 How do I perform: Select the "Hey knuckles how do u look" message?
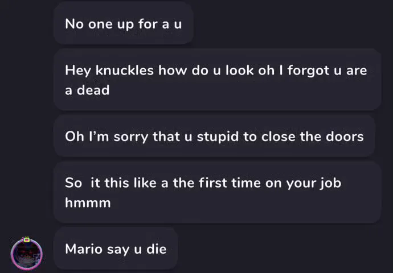click(x=216, y=80)
